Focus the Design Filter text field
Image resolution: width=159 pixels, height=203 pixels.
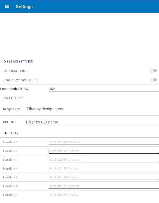[92, 109]
